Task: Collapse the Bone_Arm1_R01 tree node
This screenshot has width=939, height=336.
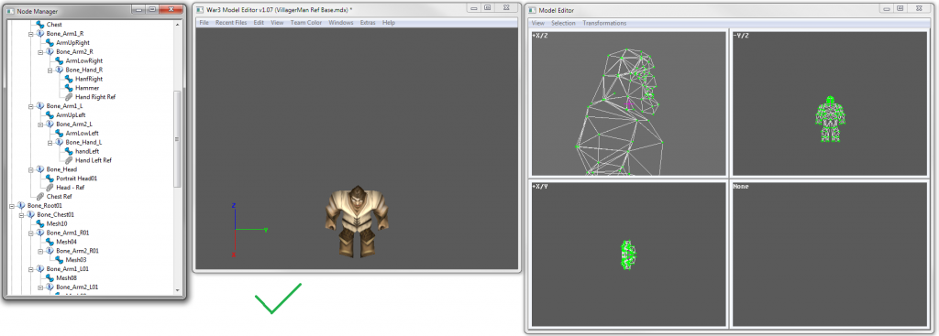Action: tap(30, 233)
